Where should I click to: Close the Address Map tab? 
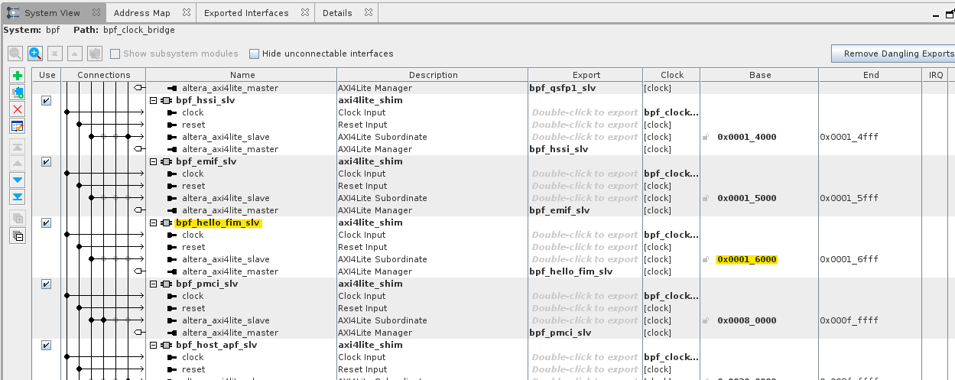pyautogui.click(x=186, y=13)
